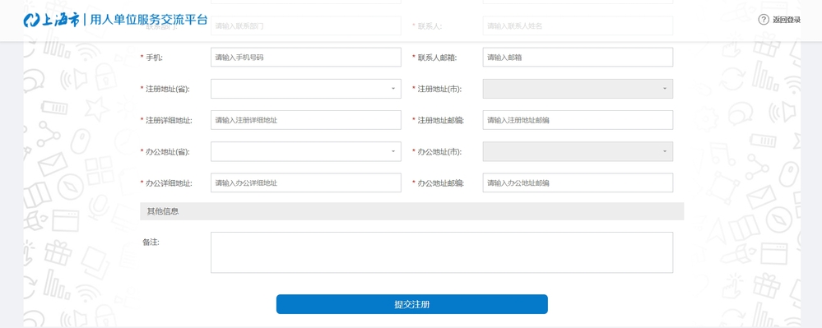Focus the 注册地址邮编 input field

(x=578, y=120)
